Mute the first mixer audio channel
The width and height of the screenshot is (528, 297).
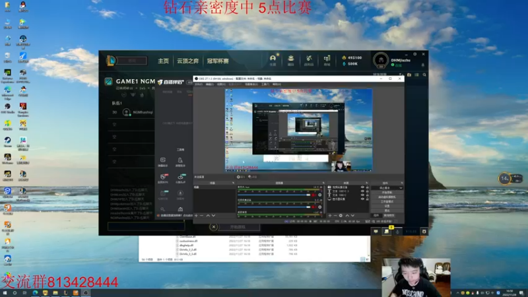[x=315, y=195]
